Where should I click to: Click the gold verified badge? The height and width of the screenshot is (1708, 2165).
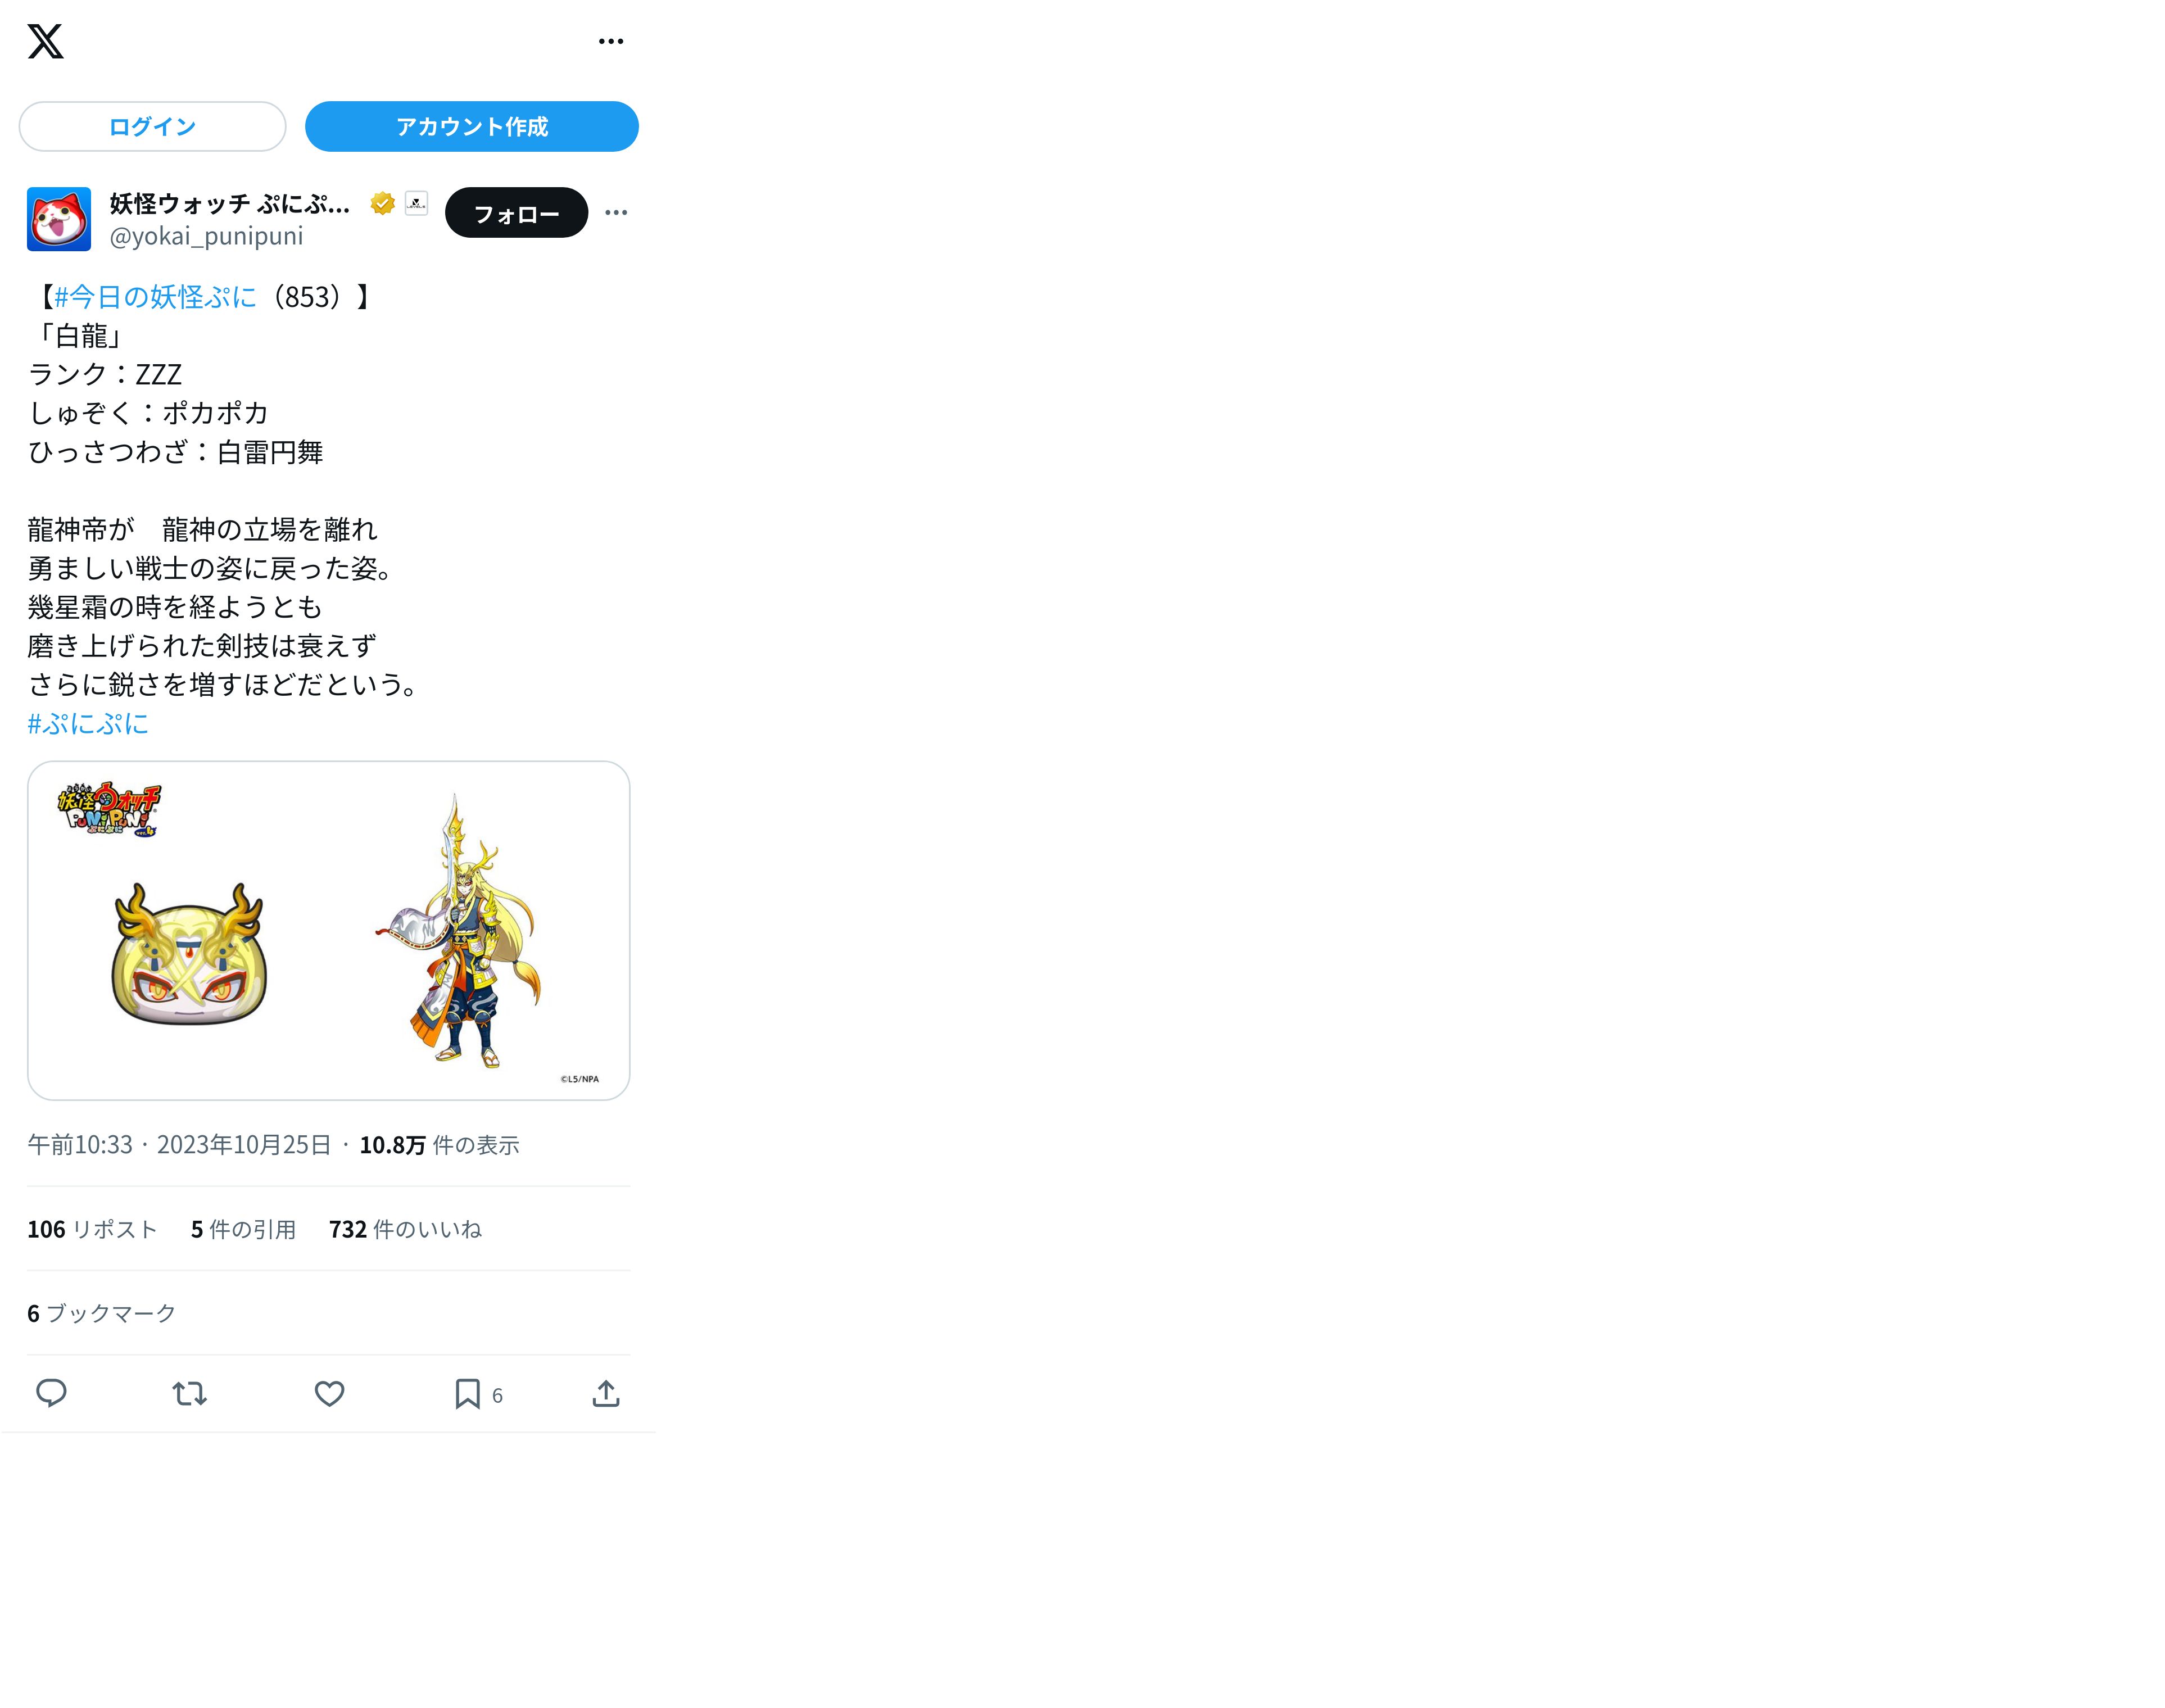[x=382, y=204]
